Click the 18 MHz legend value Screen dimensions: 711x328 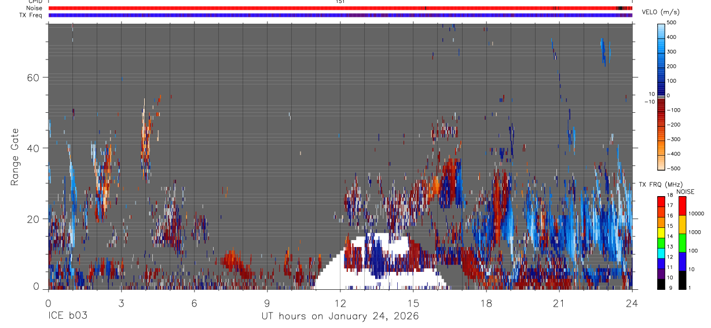point(670,196)
